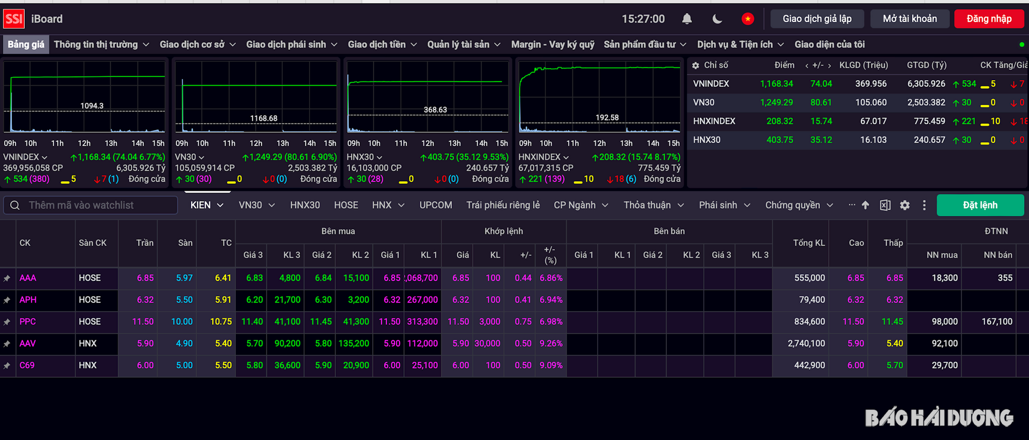Select the HOSE tab

click(x=346, y=205)
